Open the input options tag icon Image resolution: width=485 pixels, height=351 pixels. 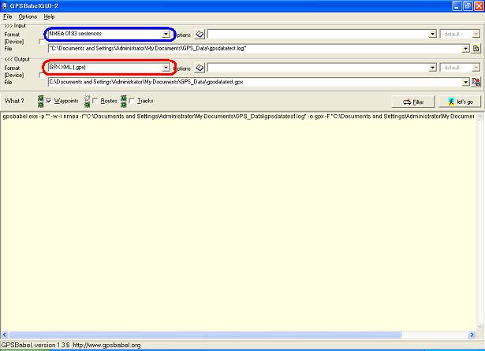click(200, 35)
